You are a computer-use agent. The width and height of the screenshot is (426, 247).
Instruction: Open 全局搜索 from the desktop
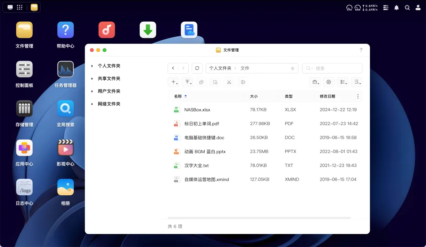65,109
